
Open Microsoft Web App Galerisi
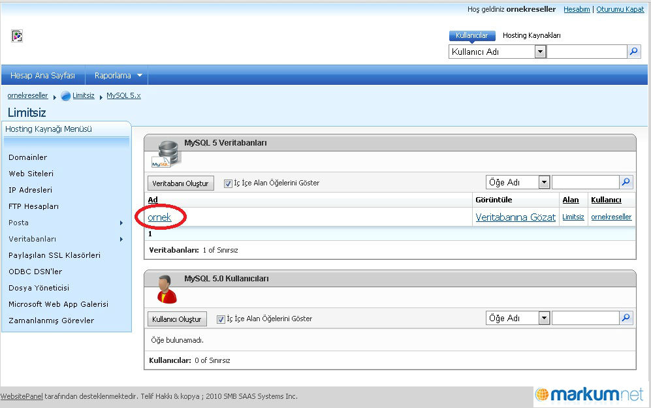[59, 304]
